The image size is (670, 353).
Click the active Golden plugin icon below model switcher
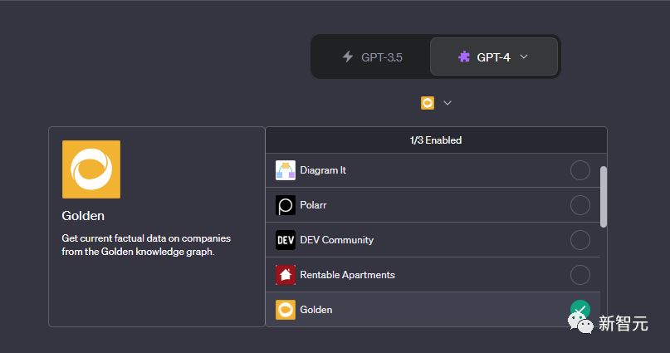click(428, 103)
